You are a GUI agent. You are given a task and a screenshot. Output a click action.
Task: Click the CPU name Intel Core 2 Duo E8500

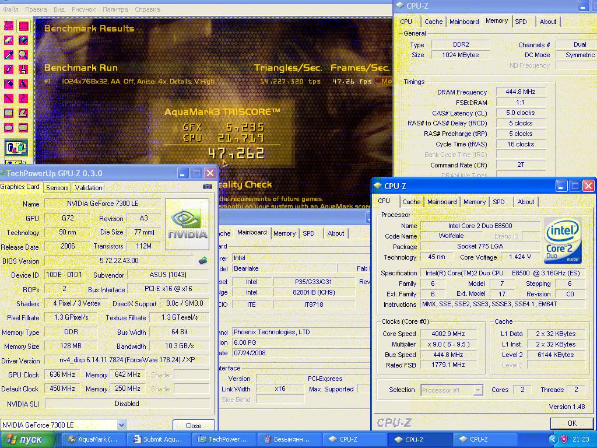pos(480,226)
